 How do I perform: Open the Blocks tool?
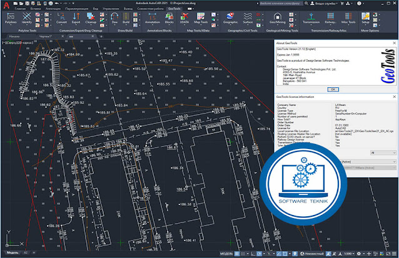coord(169,19)
